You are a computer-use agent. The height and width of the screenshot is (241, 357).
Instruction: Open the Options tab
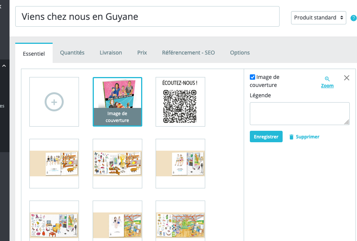[240, 53]
